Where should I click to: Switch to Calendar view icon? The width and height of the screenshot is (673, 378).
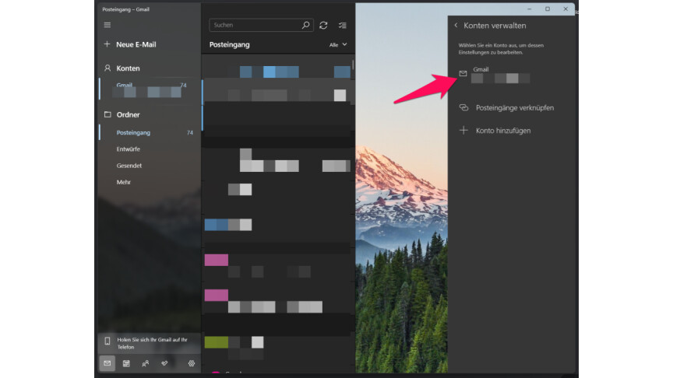coord(126,363)
